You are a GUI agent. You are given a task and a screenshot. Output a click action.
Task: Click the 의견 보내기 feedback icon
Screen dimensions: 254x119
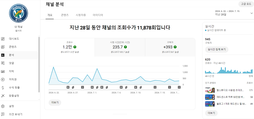[3, 114]
